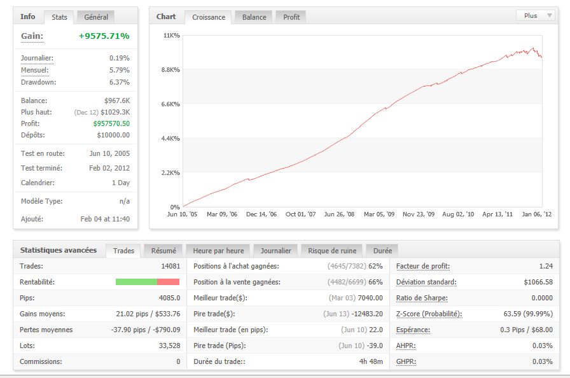570x378 pixels.
Task: Select the Trades statistics tab
Action: (123, 251)
